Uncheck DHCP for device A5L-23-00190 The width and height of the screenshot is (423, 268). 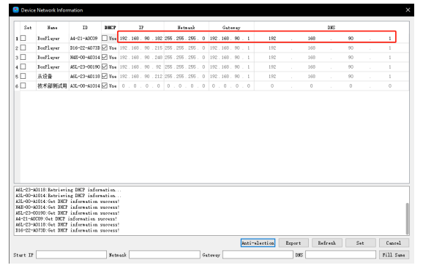tap(105, 66)
